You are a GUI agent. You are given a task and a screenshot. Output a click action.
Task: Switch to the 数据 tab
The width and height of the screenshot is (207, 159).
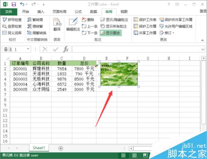coord(94,12)
